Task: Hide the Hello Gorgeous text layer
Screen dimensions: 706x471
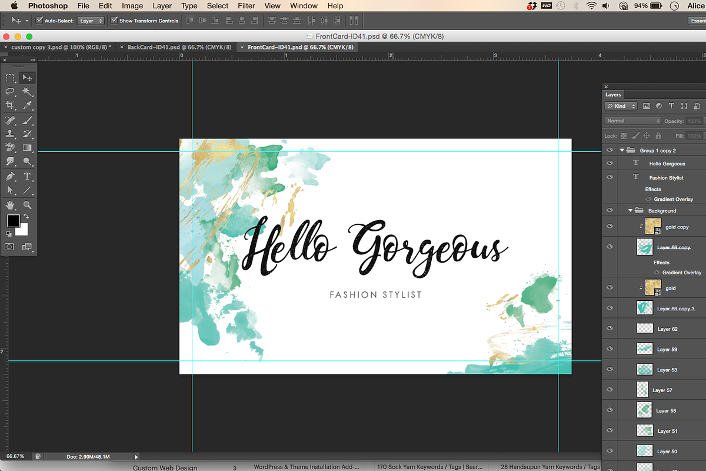Action: point(610,164)
